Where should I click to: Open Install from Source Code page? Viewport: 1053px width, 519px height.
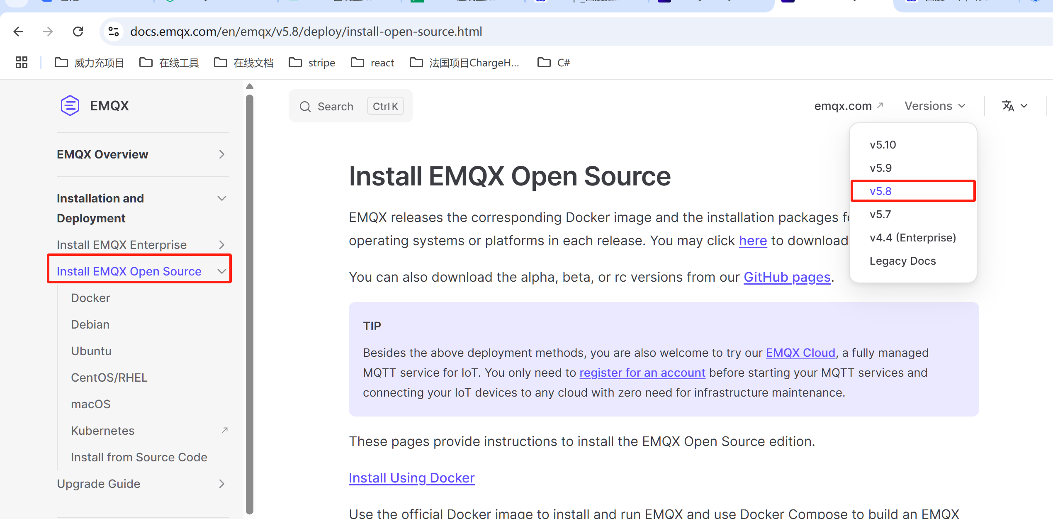[x=139, y=457]
